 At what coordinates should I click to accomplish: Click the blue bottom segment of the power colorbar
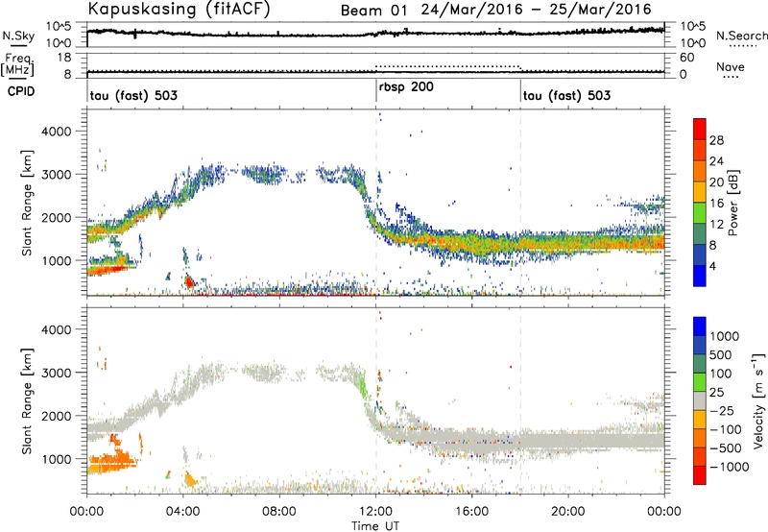(700, 276)
